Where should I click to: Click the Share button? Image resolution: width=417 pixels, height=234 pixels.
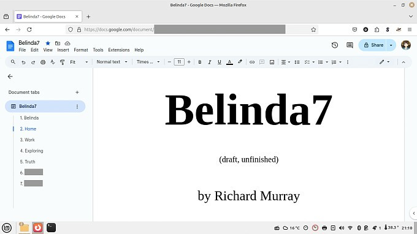pos(373,45)
